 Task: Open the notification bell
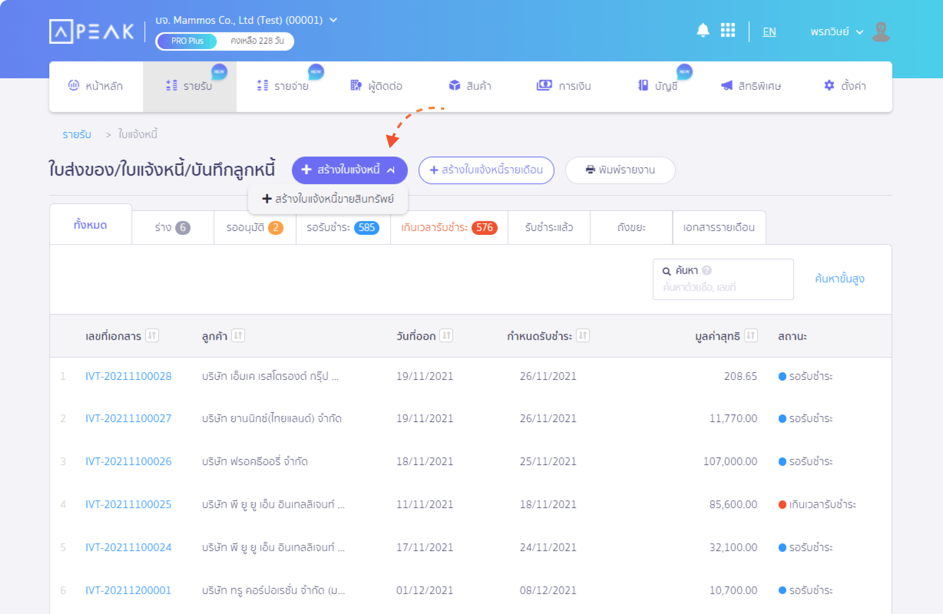[703, 30]
